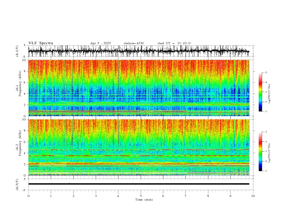
Task: Select the "start UT = 21:10:0" text
Action: (x=174, y=43)
